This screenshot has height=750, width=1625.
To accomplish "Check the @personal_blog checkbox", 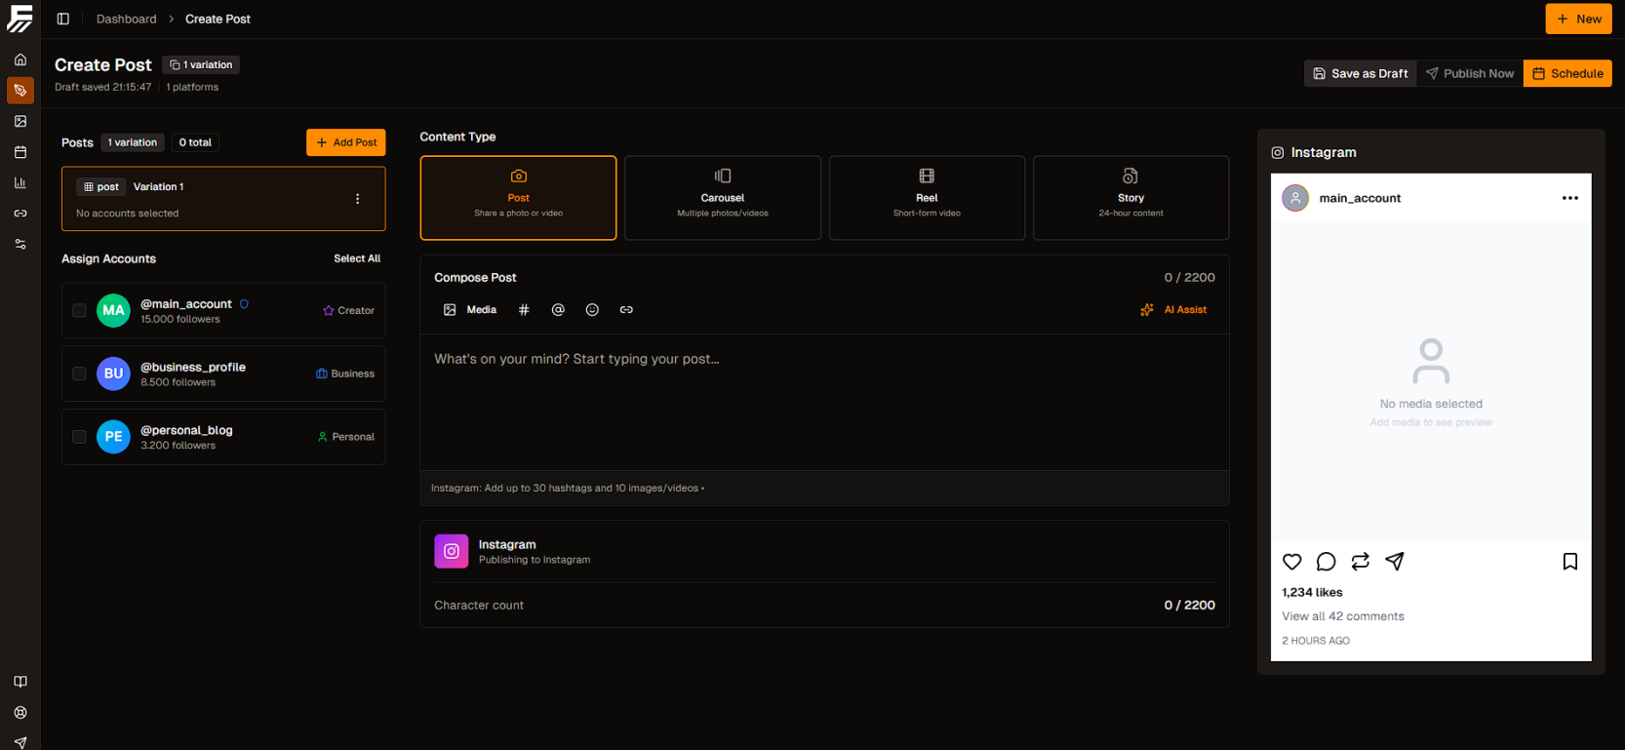I will pos(79,437).
